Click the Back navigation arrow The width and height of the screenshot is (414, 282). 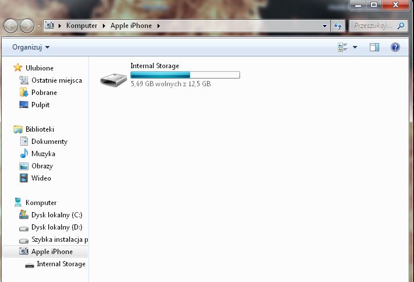click(x=10, y=26)
